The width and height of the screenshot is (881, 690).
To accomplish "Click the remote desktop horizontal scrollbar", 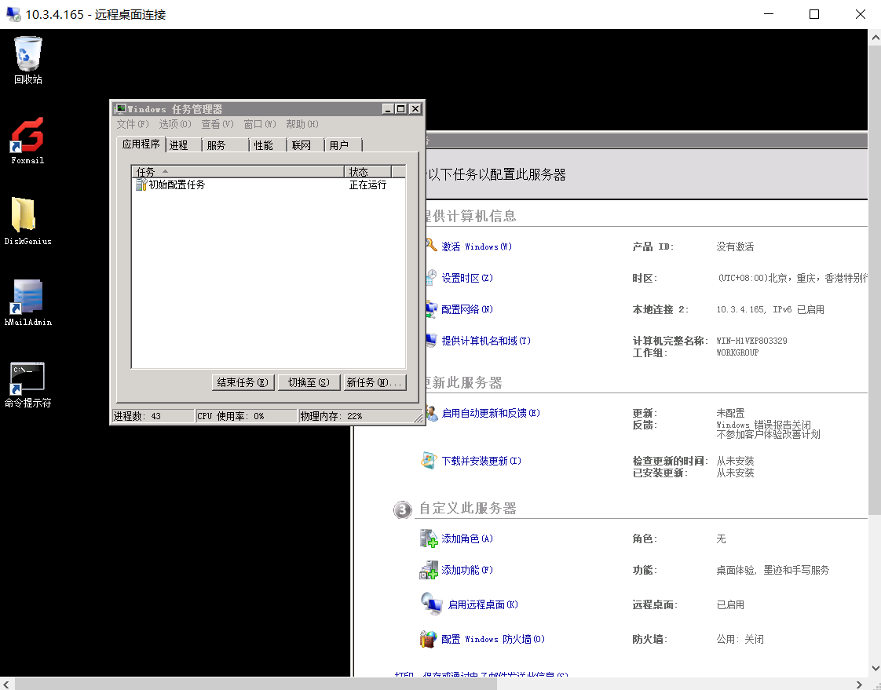I will pos(255,684).
